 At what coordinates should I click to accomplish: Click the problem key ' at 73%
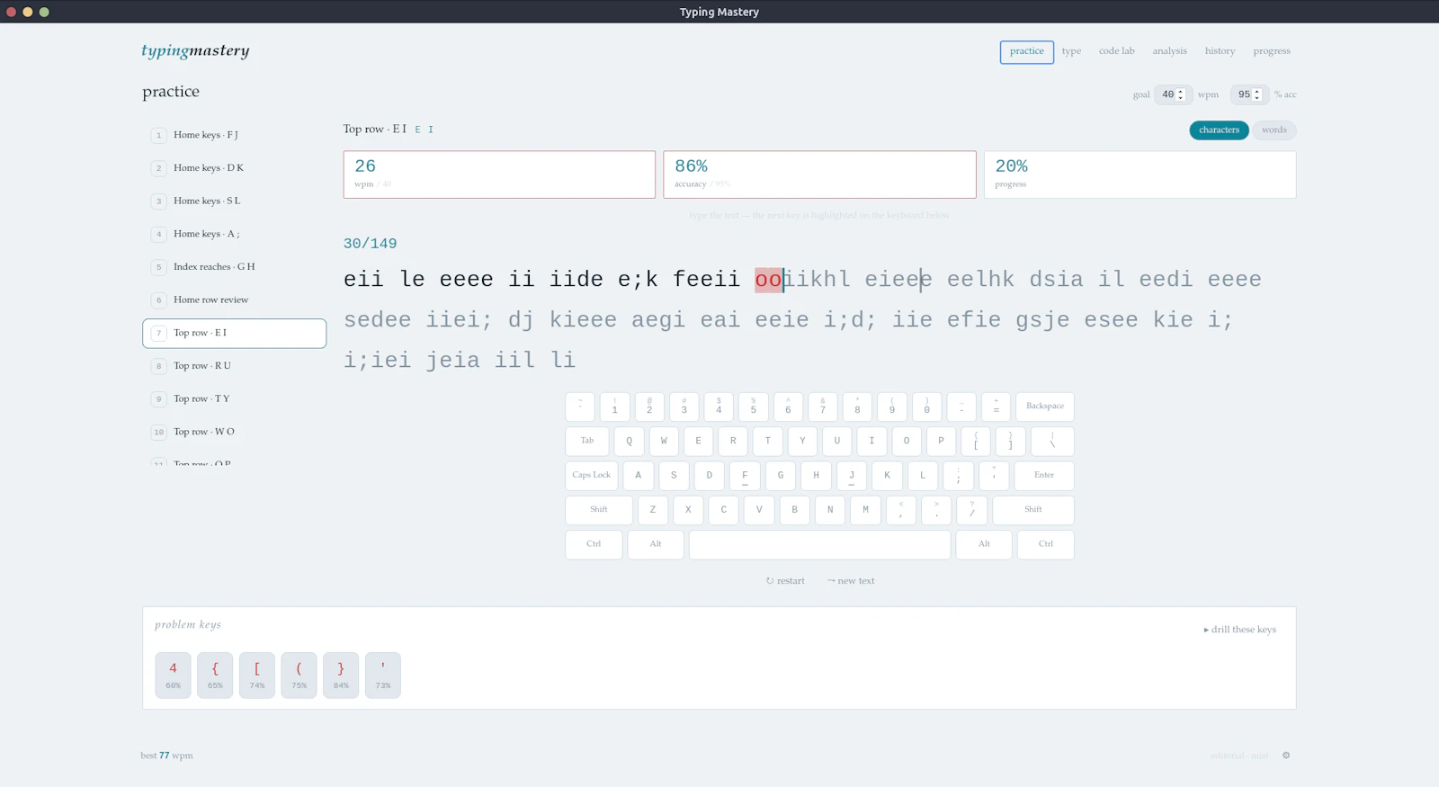(383, 675)
